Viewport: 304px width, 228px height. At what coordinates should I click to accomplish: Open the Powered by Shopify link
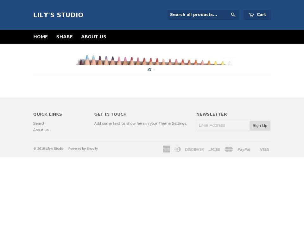click(x=83, y=149)
